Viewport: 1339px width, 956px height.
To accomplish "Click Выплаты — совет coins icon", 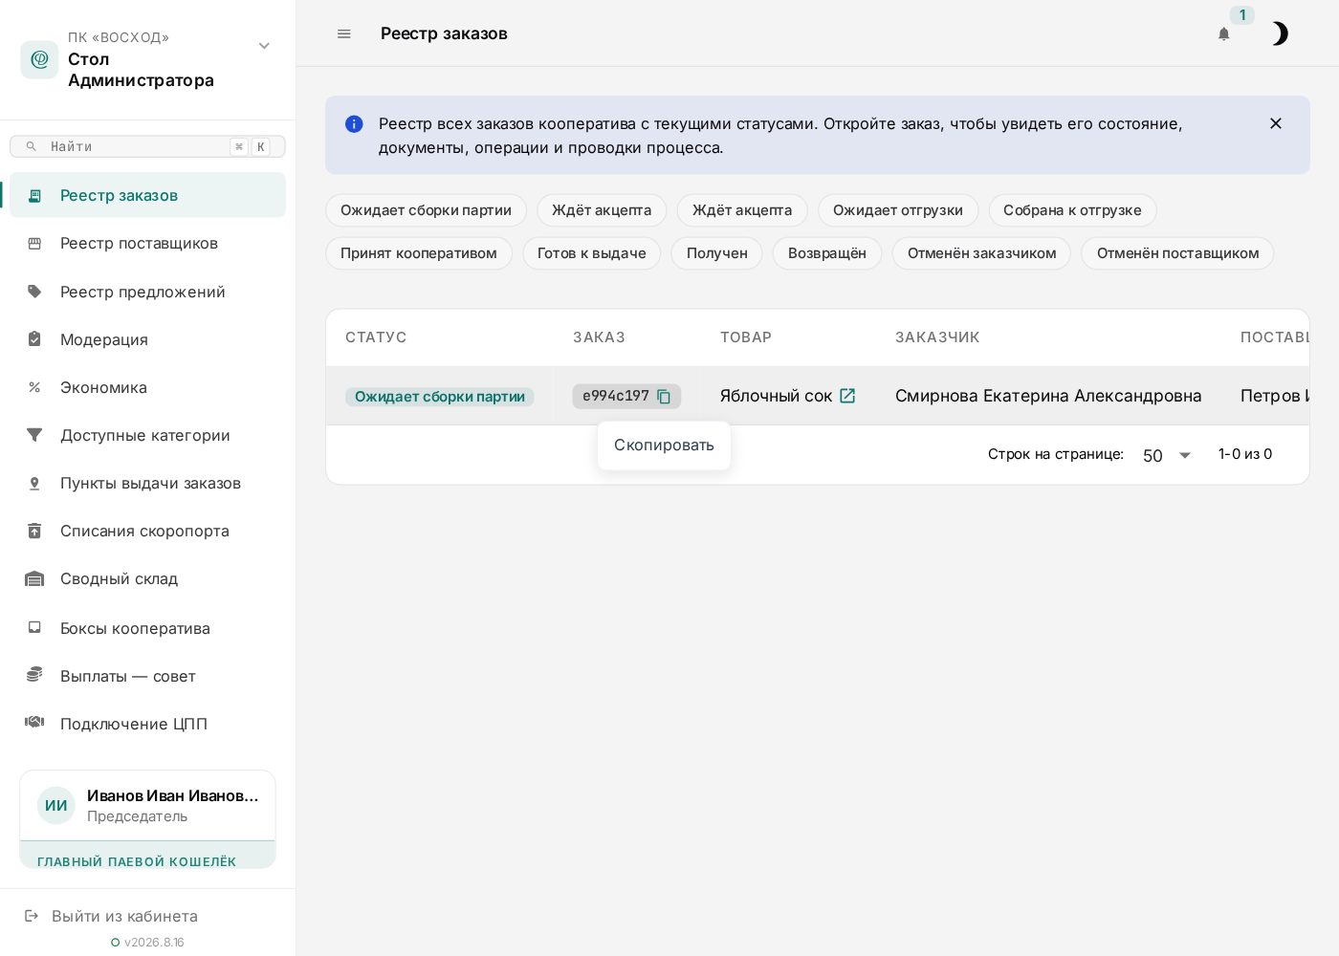I will click(x=34, y=675).
